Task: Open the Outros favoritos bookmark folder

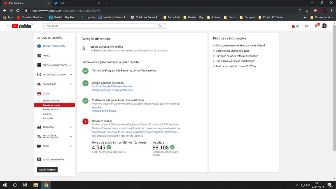Action: click(322, 17)
